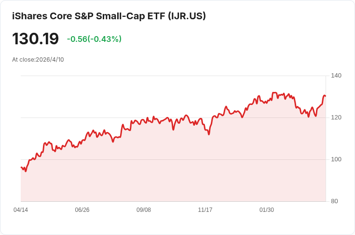Screen dimensions: 355x235
Task: Click the 120 horizontal gridline
Action: coord(173,117)
